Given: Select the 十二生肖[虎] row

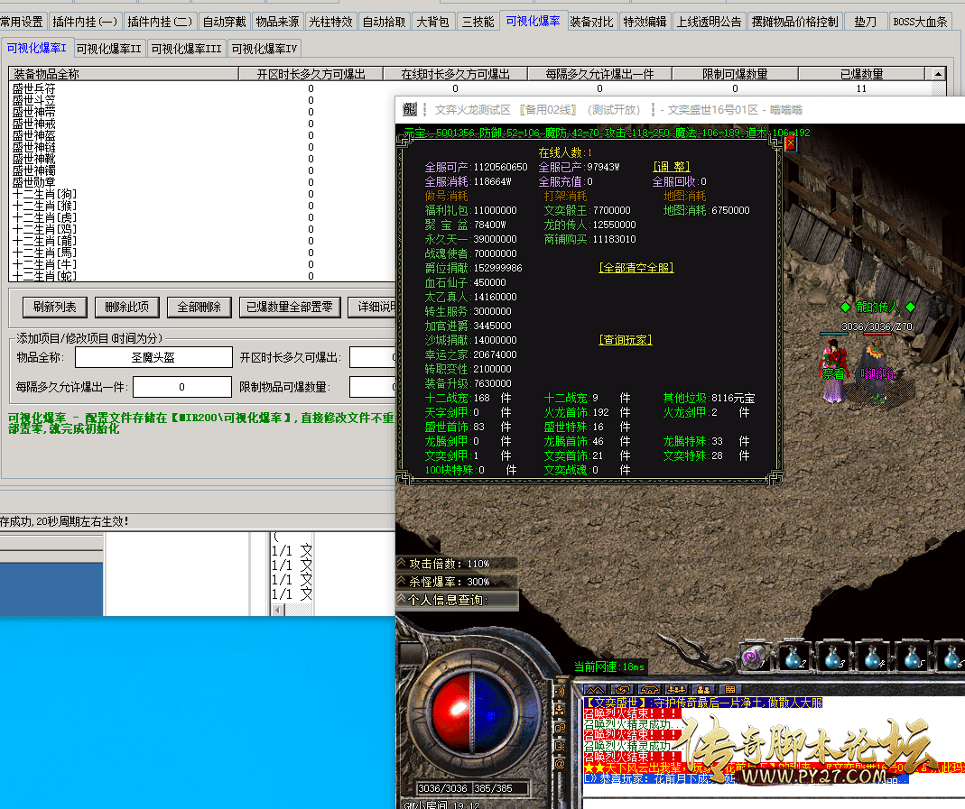Looking at the screenshot, I should (45, 217).
